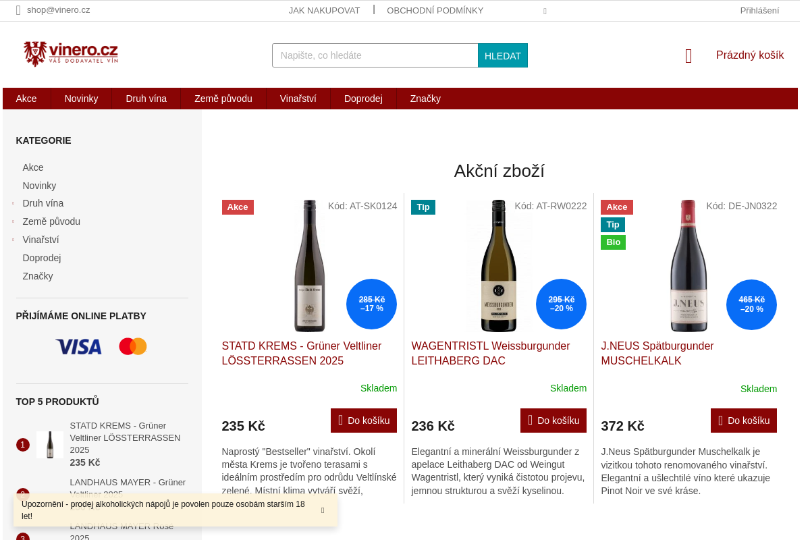Screen dimensions: 810x540
Task: Click the −17 % discount circle
Action: tap(371, 304)
